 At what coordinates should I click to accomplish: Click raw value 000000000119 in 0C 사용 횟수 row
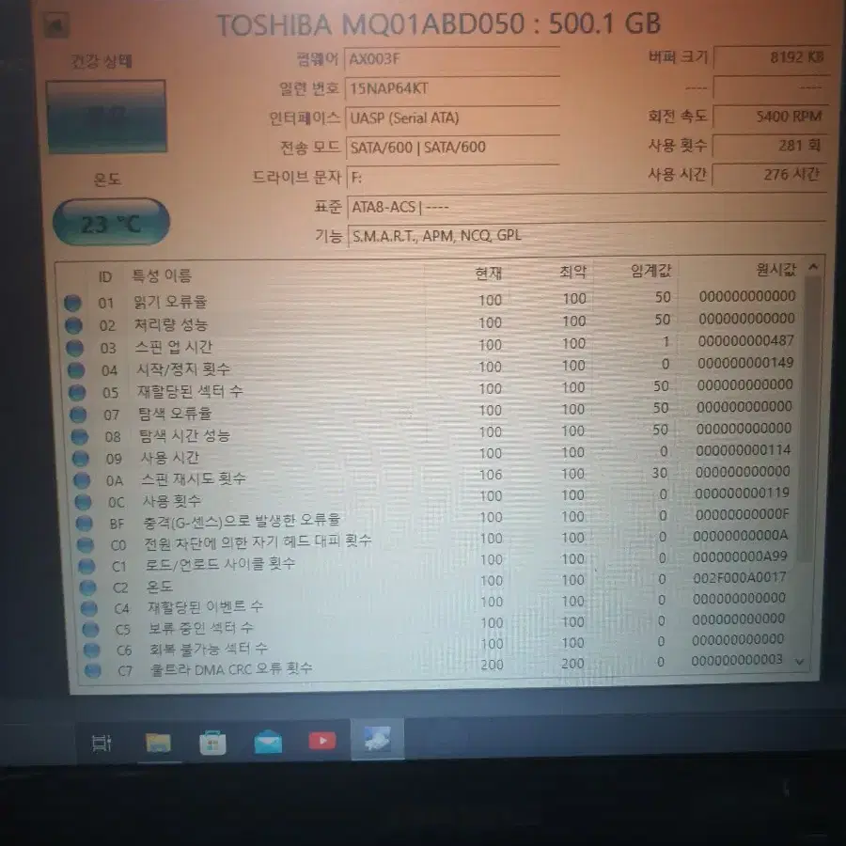point(742,493)
